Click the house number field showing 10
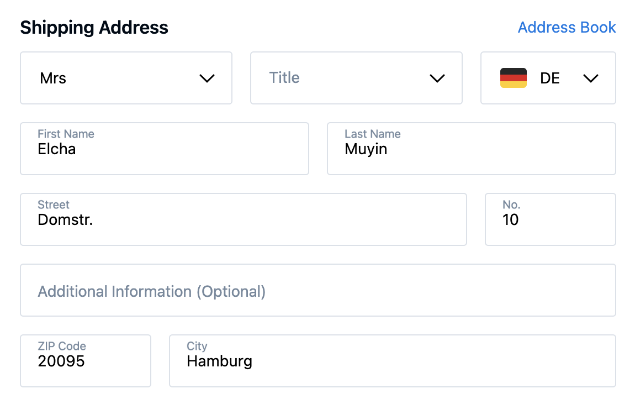 point(550,220)
